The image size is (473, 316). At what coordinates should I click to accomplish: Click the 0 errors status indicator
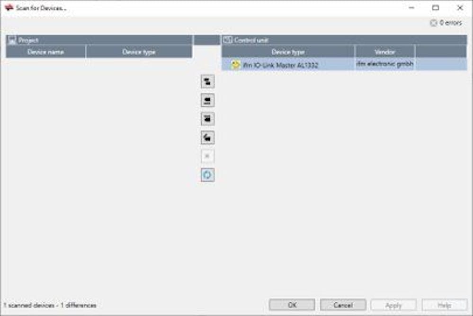tap(446, 23)
